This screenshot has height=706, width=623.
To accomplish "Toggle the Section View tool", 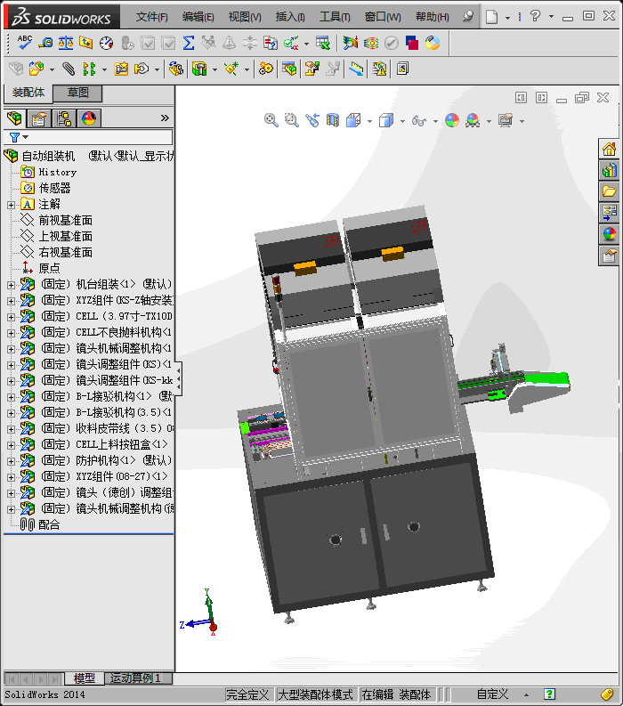I will pyautogui.click(x=333, y=120).
